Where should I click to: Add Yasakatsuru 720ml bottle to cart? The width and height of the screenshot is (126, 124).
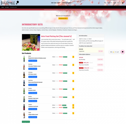tap(73, 107)
